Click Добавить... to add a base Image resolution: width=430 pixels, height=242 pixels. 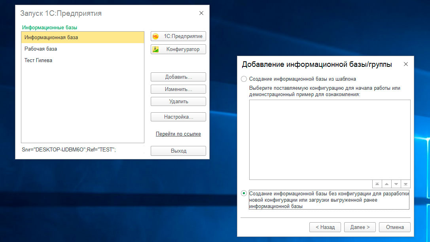(178, 77)
